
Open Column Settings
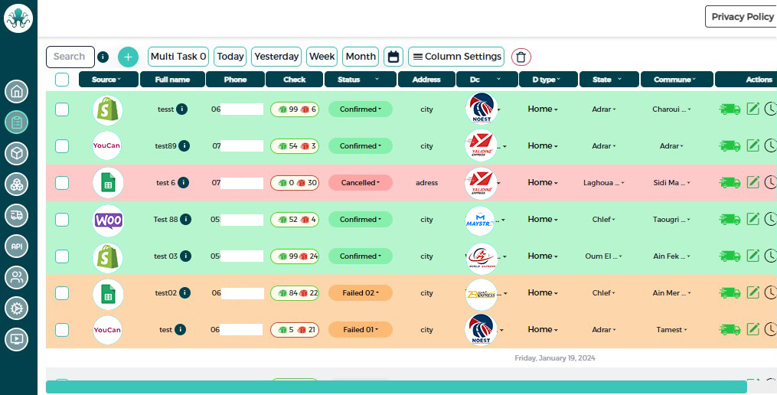point(457,57)
